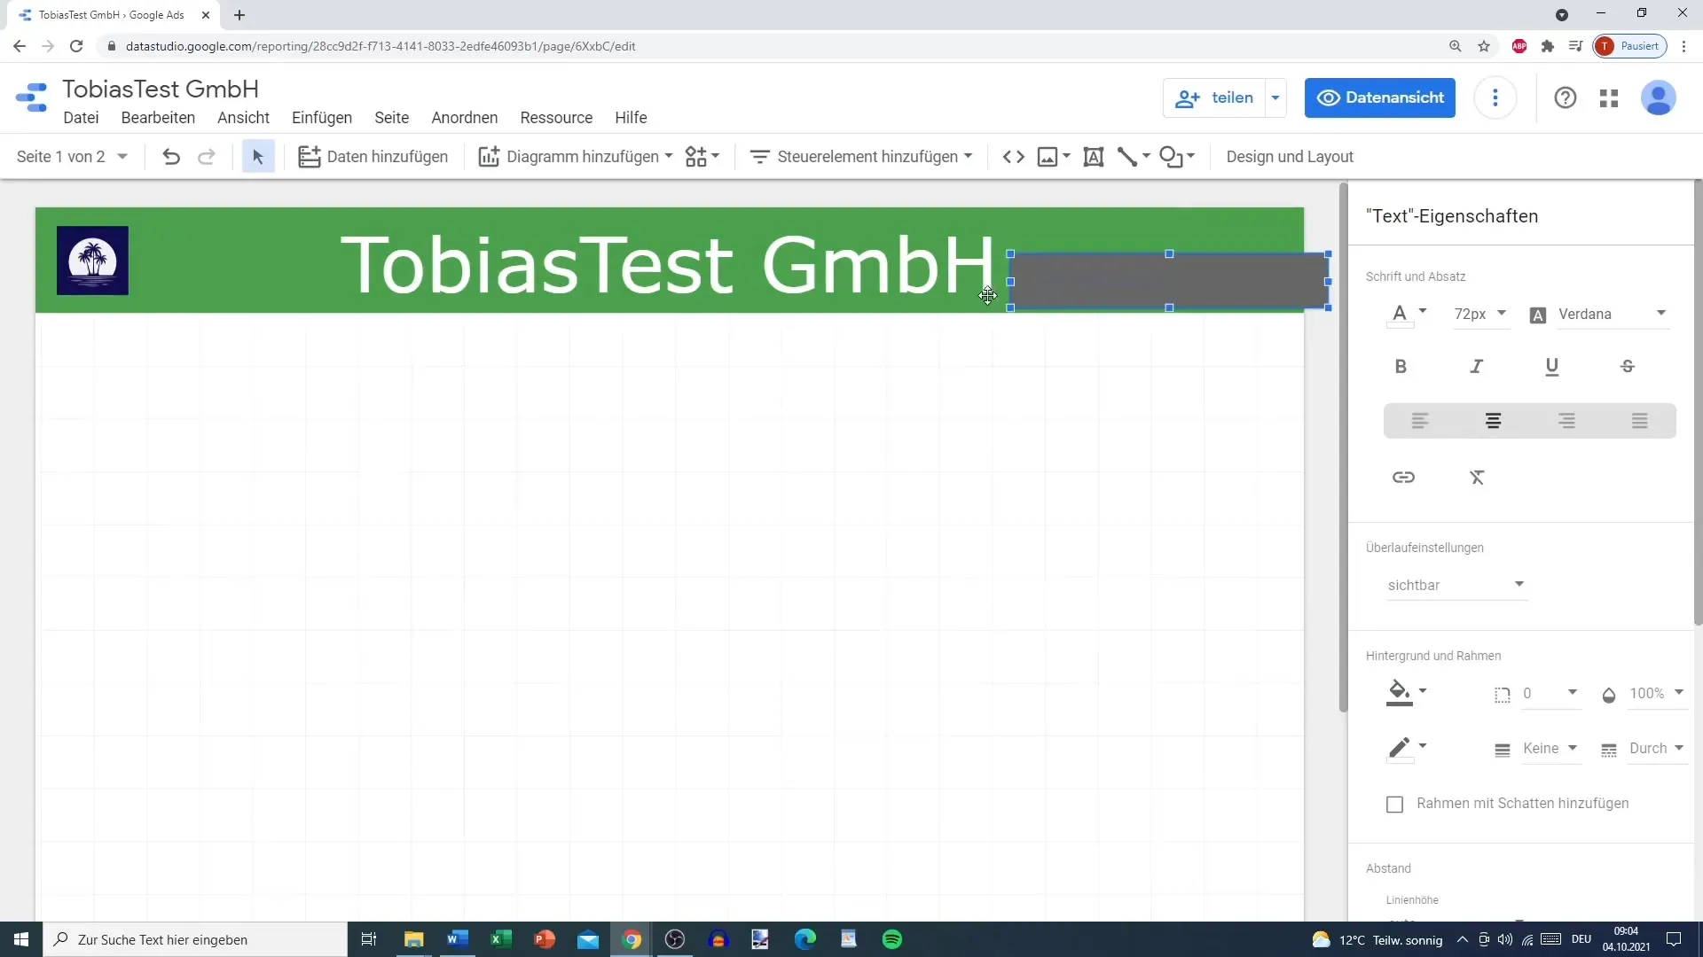This screenshot has width=1703, height=957.
Task: Expand the Seite 1 von 2 selector
Action: [72, 157]
